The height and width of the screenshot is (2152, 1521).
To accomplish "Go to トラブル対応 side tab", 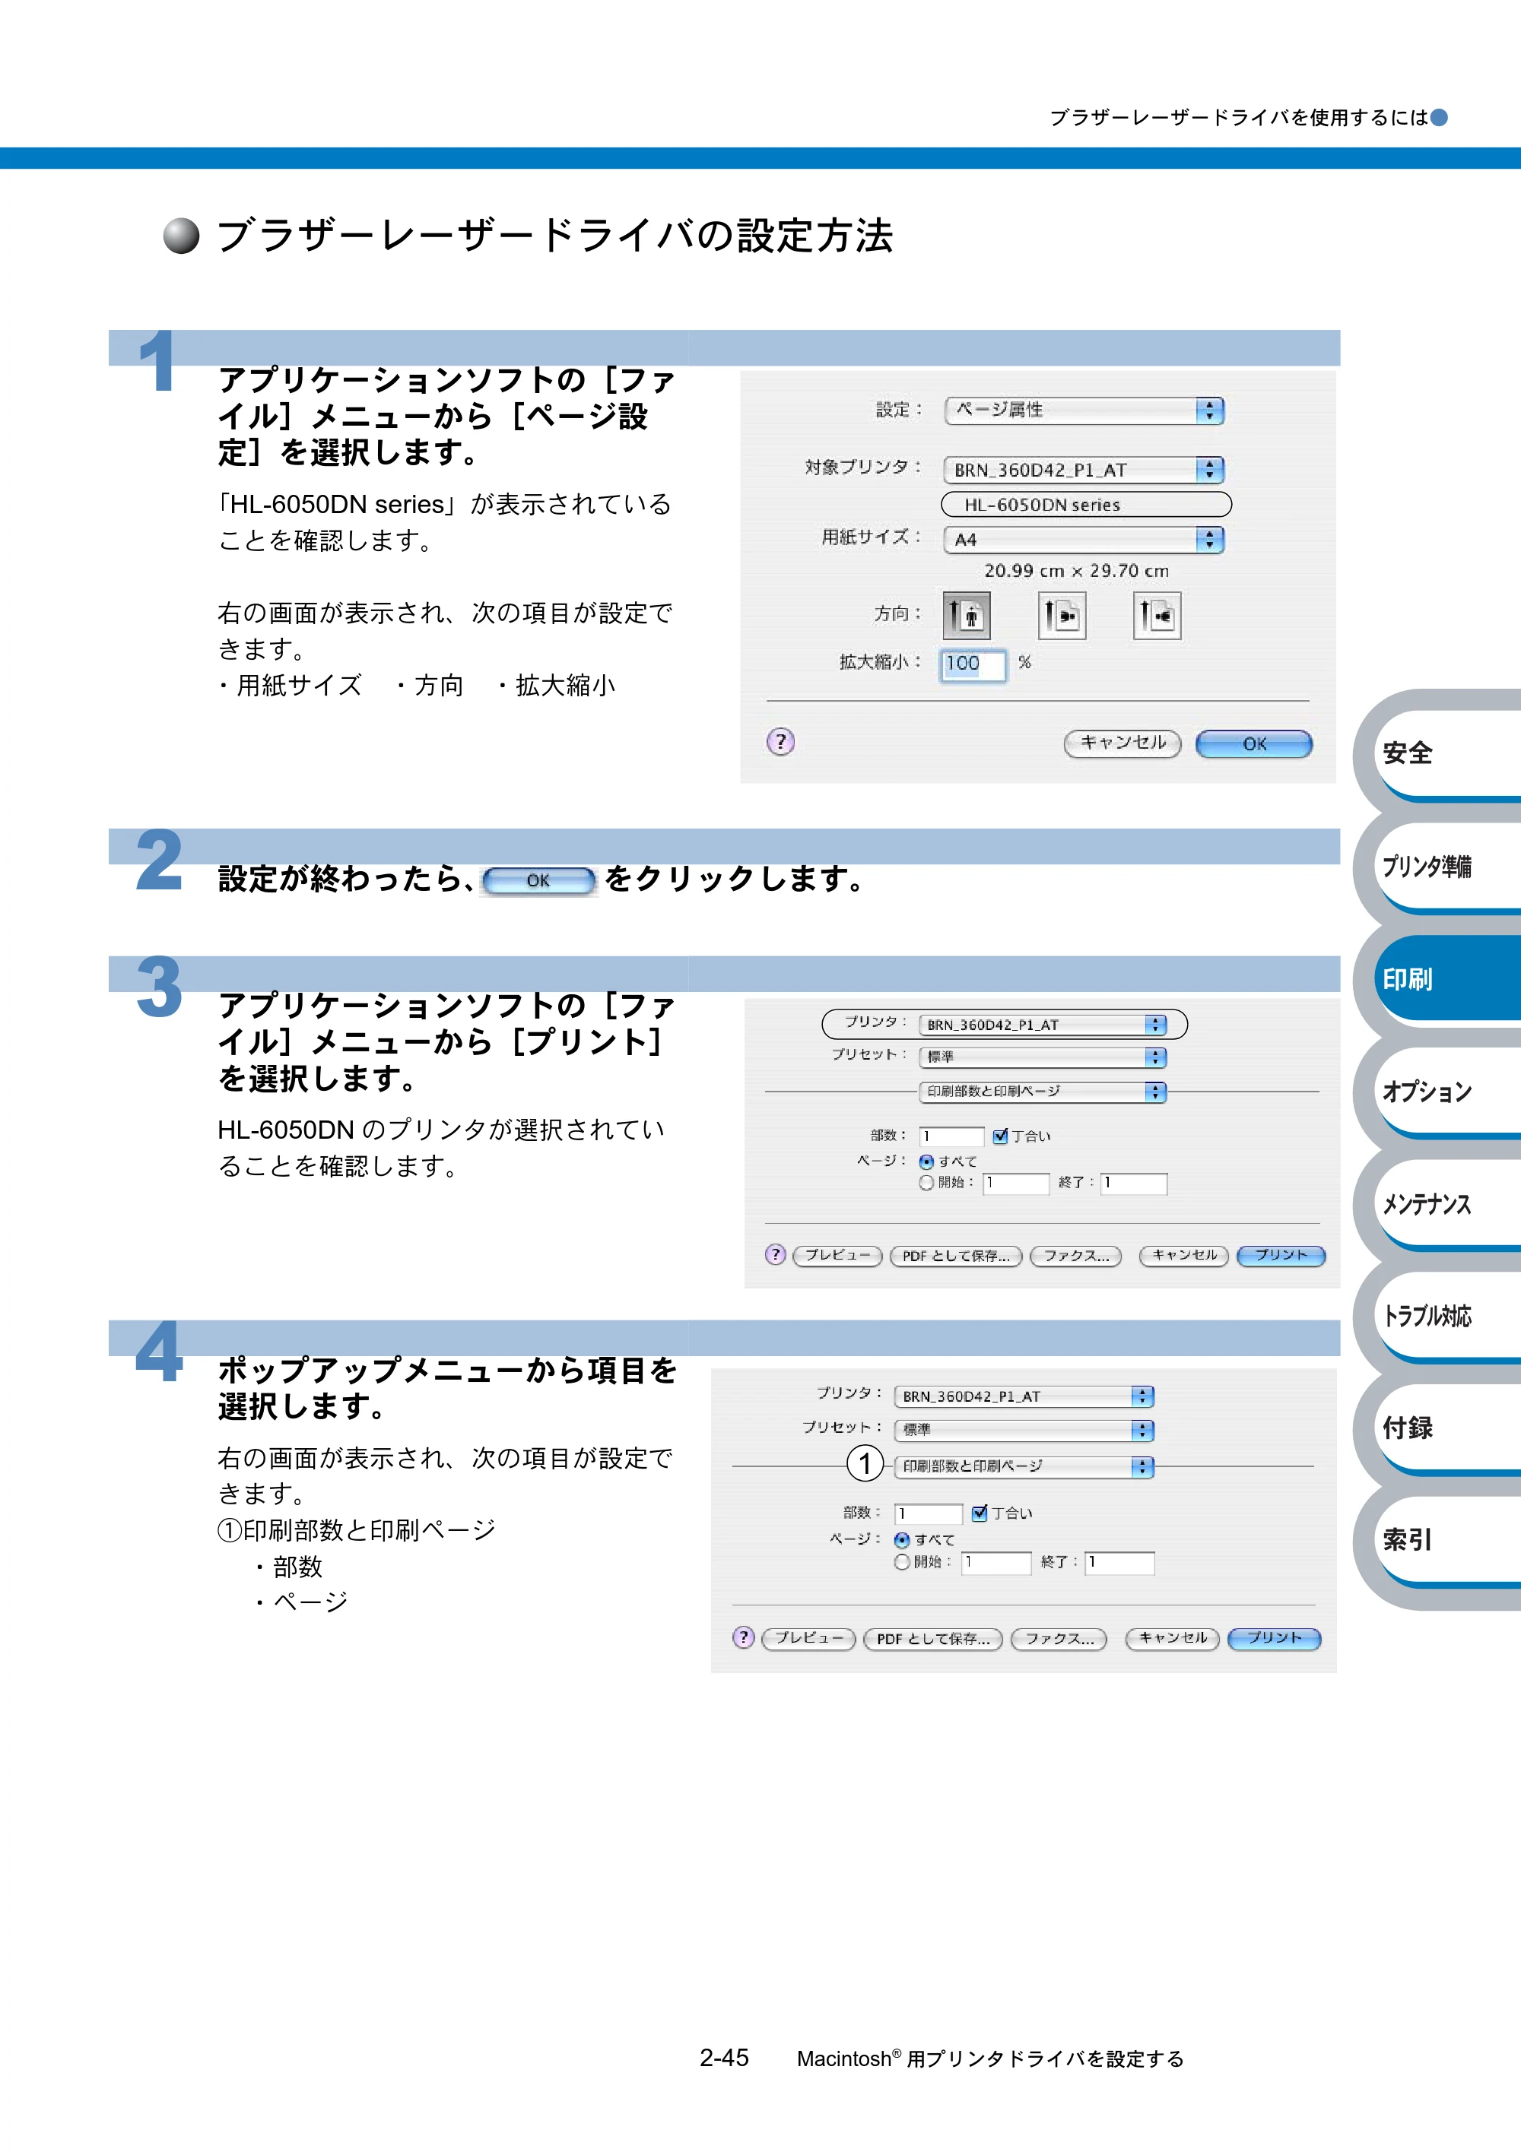I will pyautogui.click(x=1449, y=1316).
